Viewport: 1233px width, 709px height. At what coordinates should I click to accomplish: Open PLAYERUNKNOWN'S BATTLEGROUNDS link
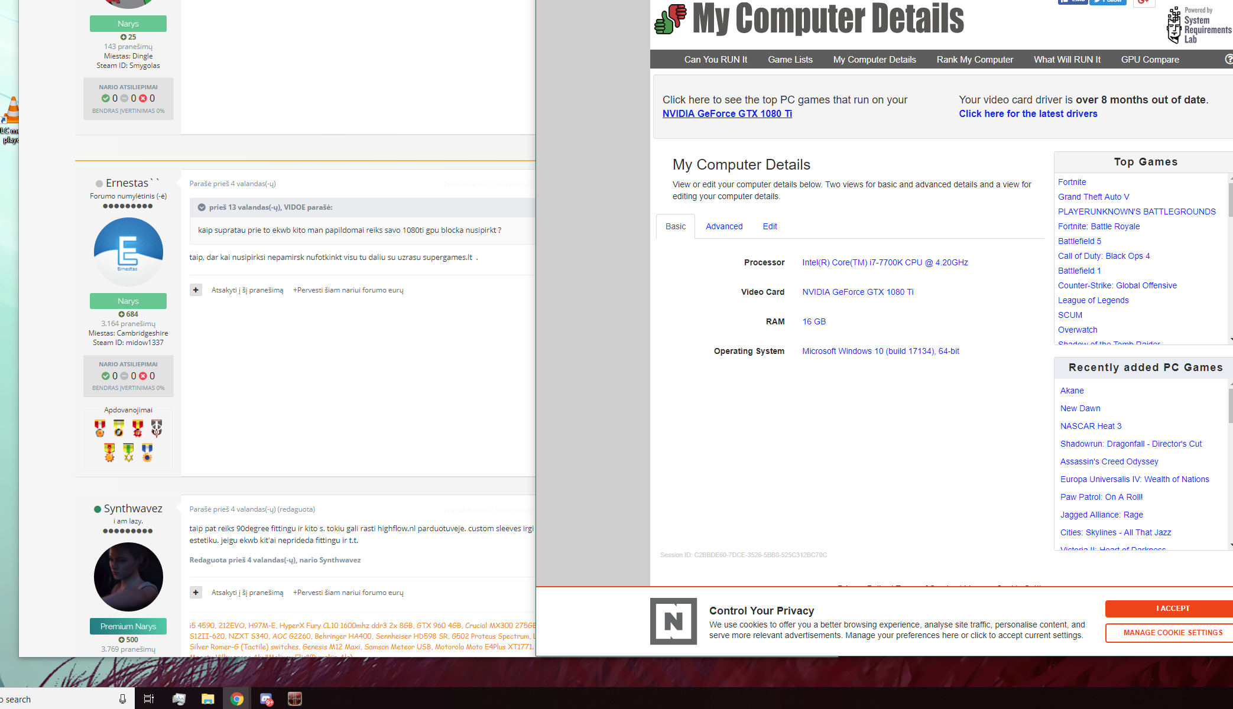(x=1137, y=212)
